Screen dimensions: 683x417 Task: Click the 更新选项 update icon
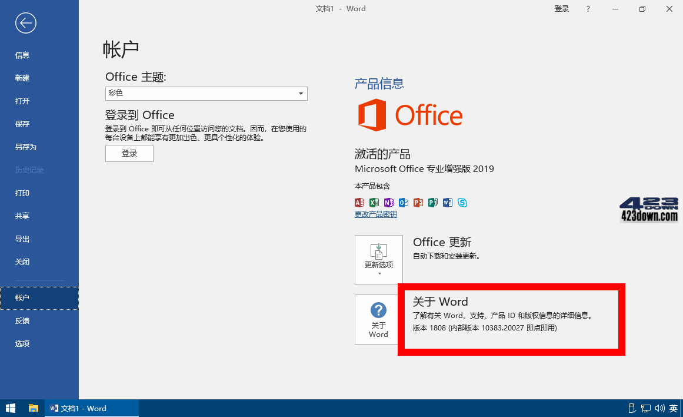(x=378, y=250)
